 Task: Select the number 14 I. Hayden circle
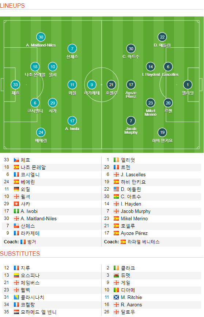(x=151, y=67)
